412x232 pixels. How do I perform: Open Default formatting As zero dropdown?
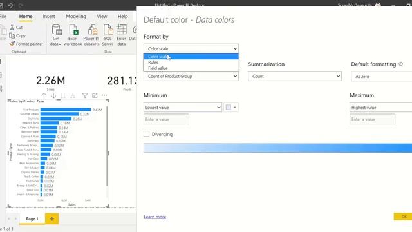coord(382,76)
